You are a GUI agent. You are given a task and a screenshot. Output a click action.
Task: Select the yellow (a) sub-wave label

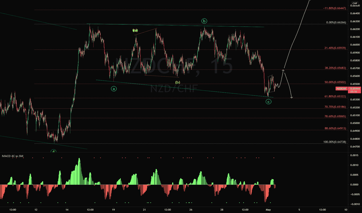point(135,30)
